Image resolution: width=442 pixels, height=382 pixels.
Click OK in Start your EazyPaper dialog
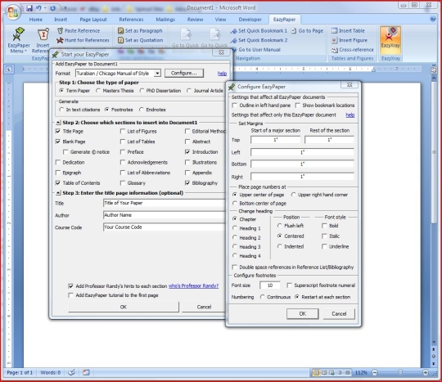click(x=124, y=307)
